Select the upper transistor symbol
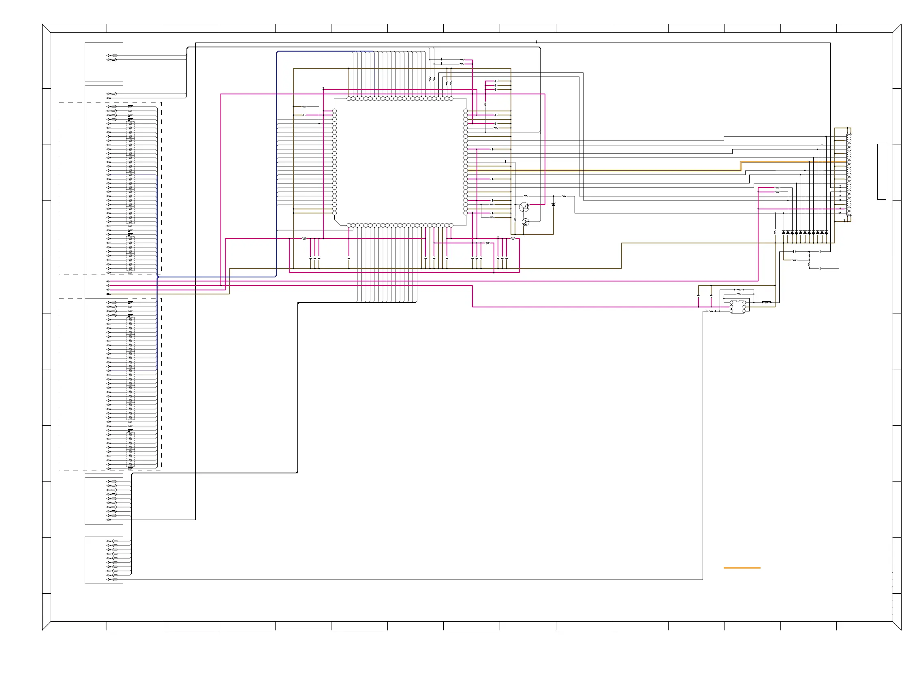The image size is (919, 682). coord(524,207)
